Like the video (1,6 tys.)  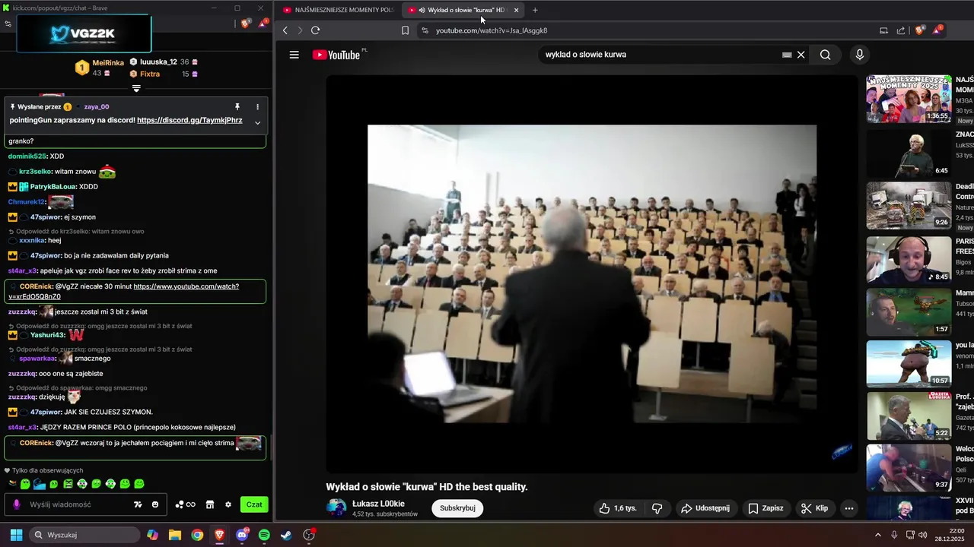[618, 508]
